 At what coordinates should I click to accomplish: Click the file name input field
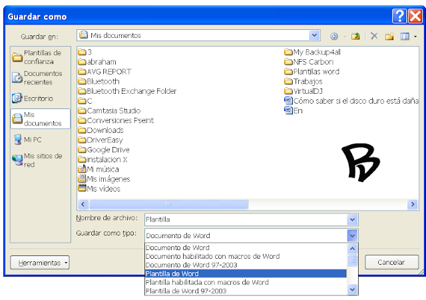tap(246, 220)
